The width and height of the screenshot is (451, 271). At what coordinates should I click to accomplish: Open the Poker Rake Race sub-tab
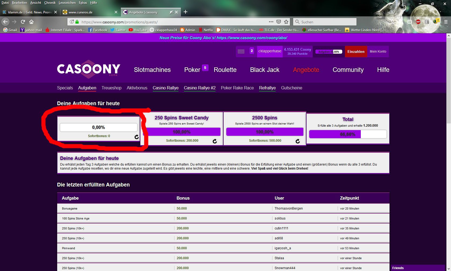pyautogui.click(x=237, y=88)
